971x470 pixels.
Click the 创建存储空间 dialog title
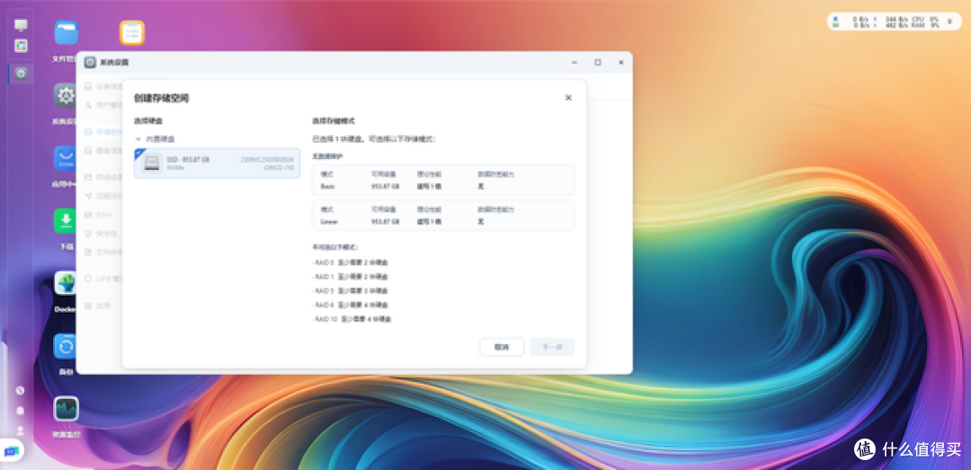click(x=162, y=98)
